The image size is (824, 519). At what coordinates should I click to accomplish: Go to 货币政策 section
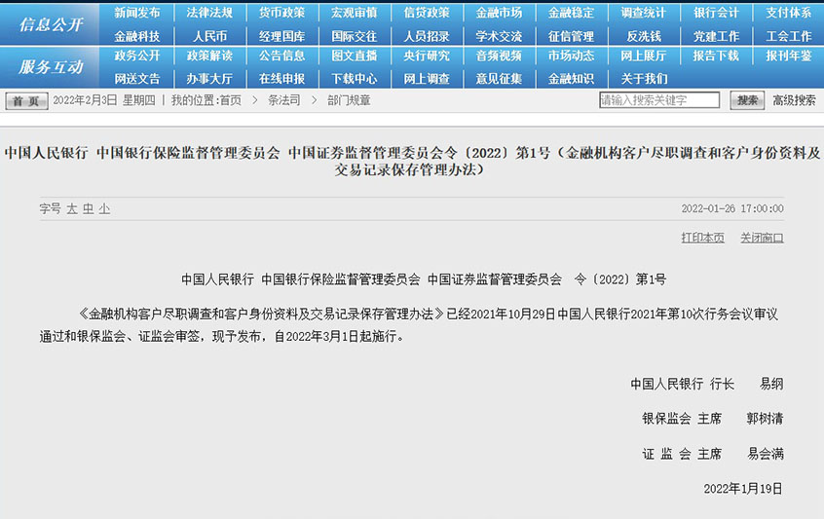pos(281,13)
